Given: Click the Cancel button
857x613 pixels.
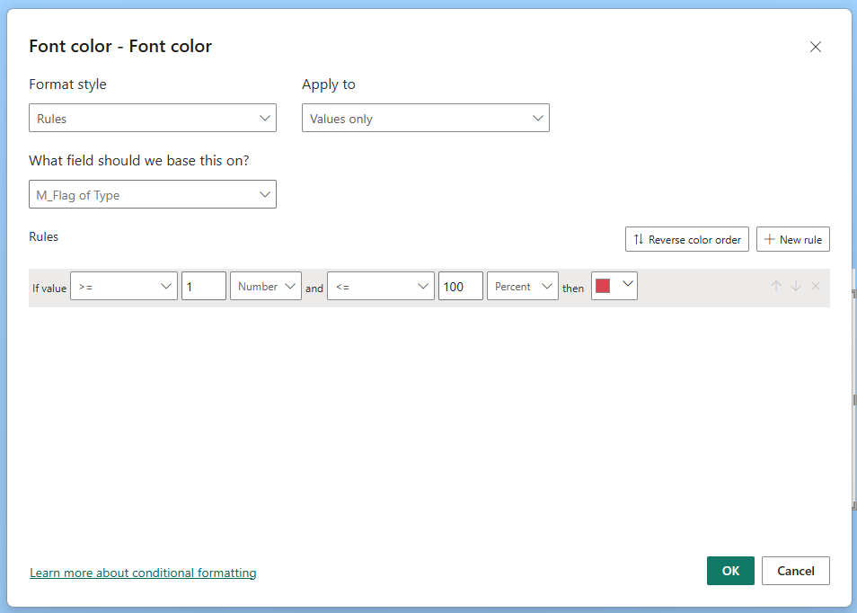Looking at the screenshot, I should tap(796, 571).
